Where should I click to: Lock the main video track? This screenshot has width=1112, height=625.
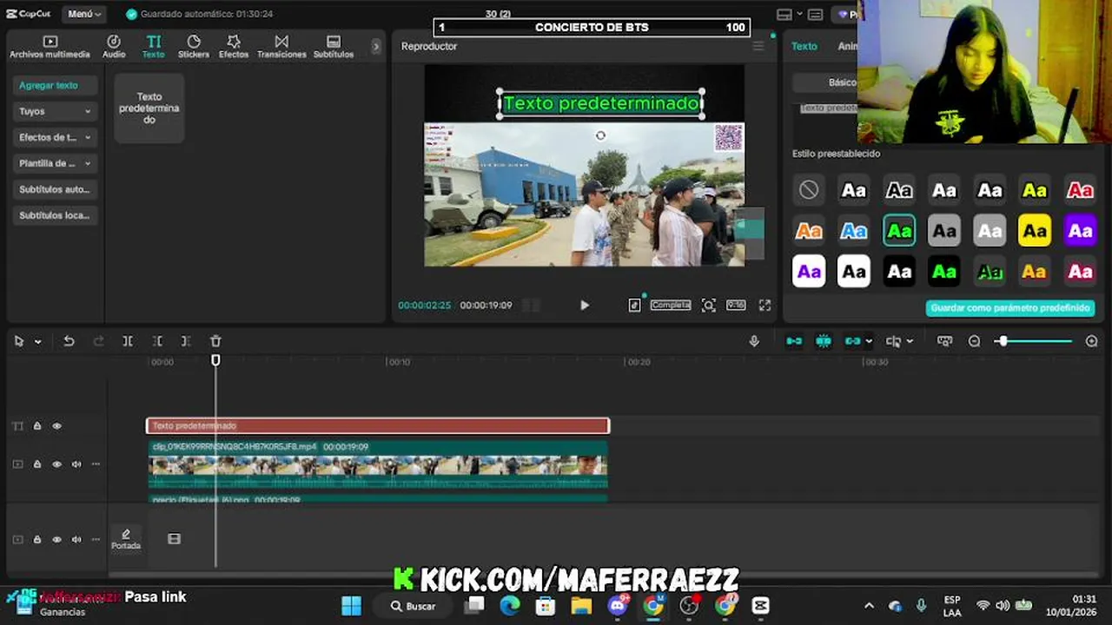(37, 464)
